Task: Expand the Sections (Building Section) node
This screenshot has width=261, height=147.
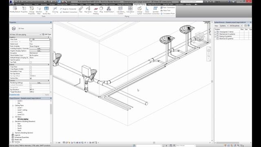Action: (x=13, y=133)
